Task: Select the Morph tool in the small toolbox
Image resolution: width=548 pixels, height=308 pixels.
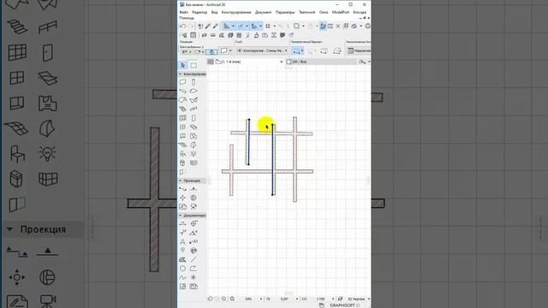Action: click(194, 145)
